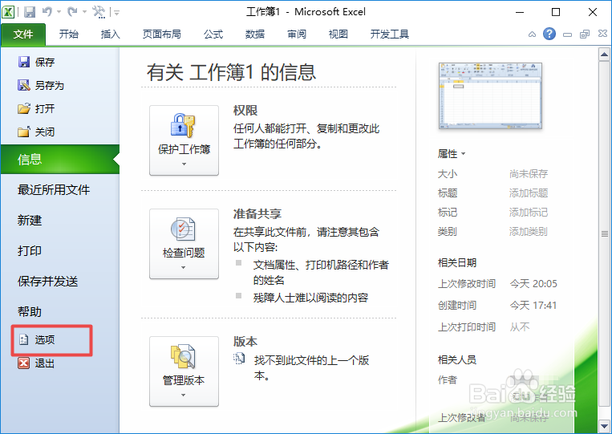Open the 页面布局 tab

pyautogui.click(x=161, y=34)
